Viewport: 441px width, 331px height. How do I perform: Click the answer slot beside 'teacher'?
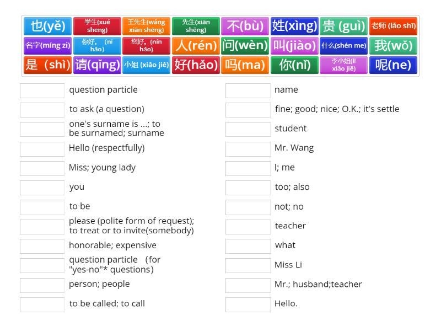[248, 226]
